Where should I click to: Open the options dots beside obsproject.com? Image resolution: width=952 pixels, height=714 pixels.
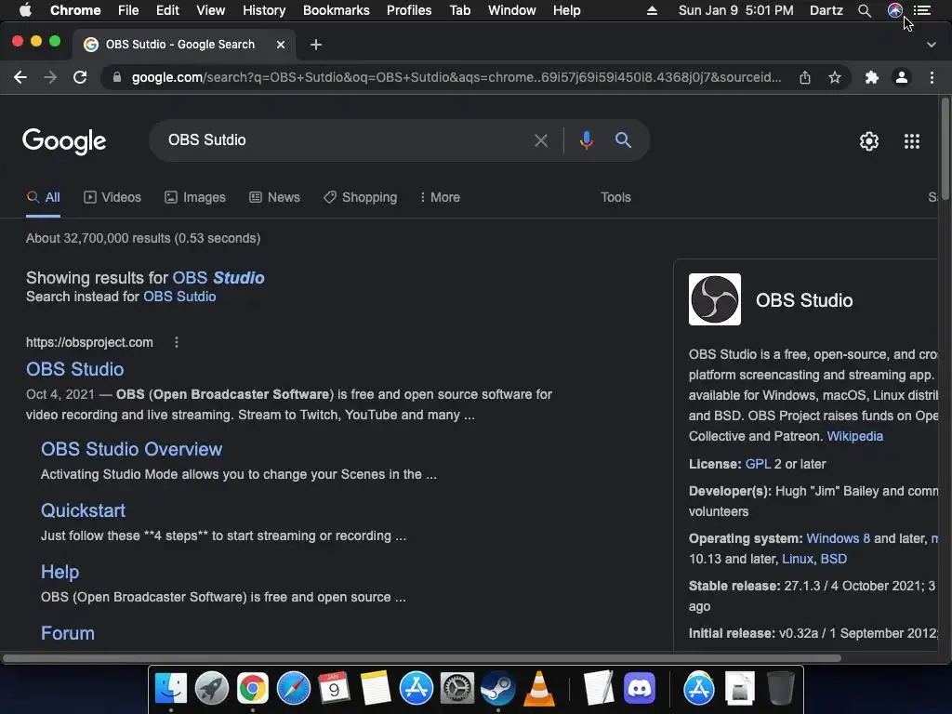[177, 342]
